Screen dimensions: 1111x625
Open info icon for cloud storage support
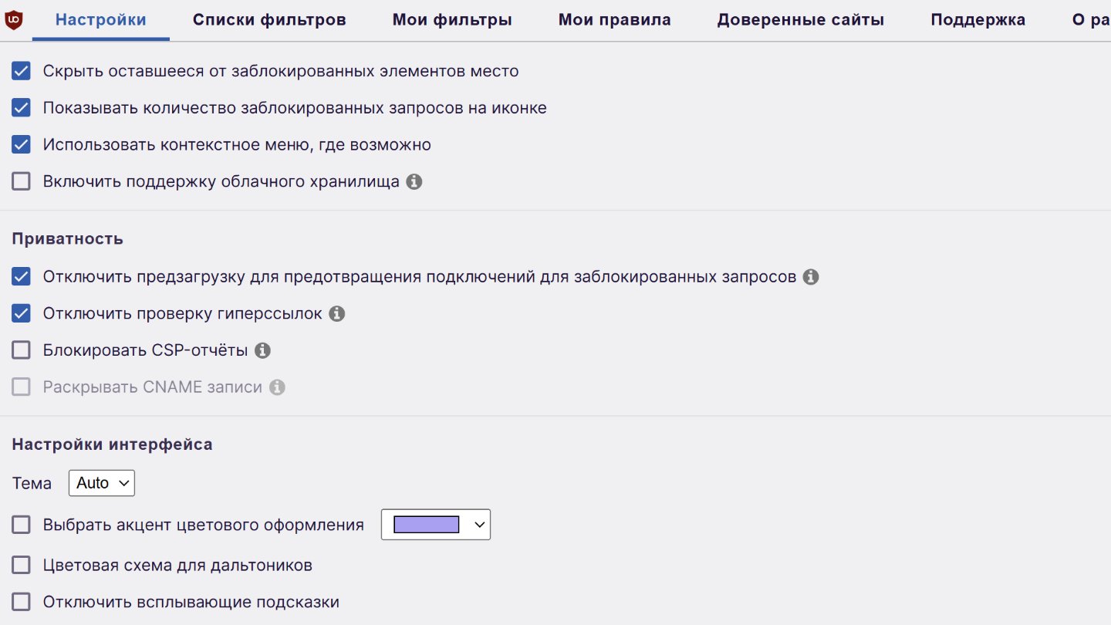414,182
